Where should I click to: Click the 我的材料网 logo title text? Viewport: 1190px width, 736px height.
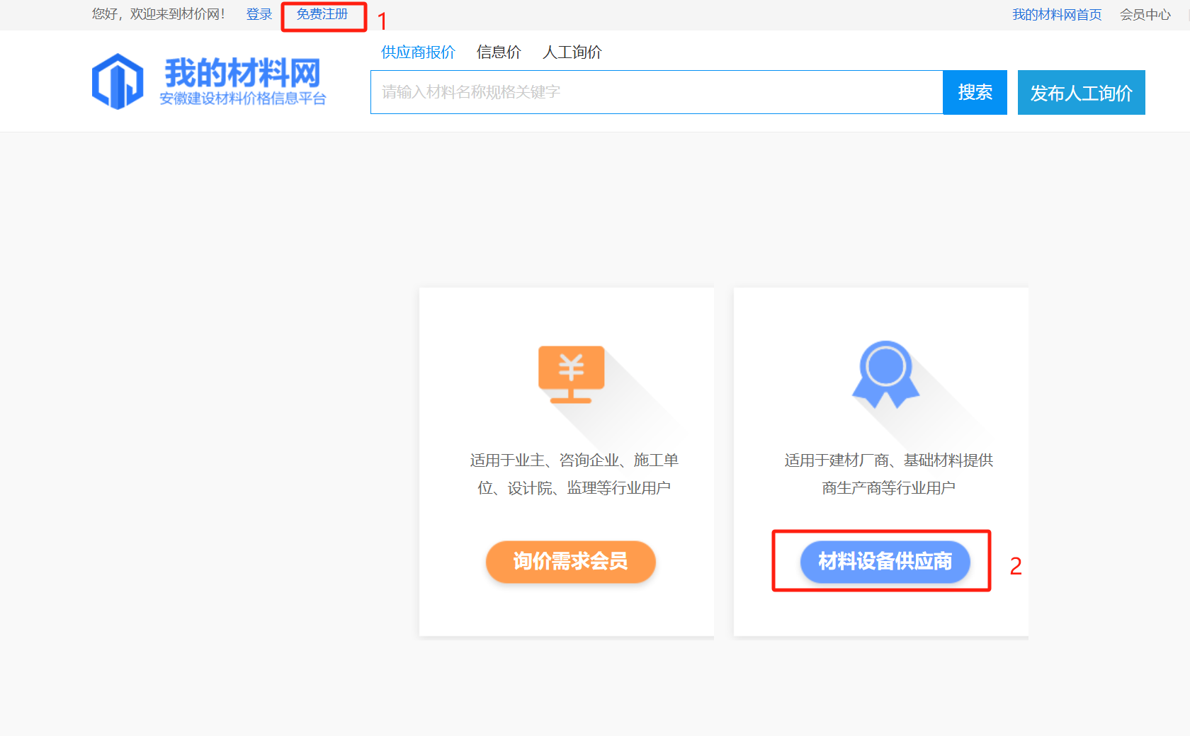pyautogui.click(x=242, y=73)
